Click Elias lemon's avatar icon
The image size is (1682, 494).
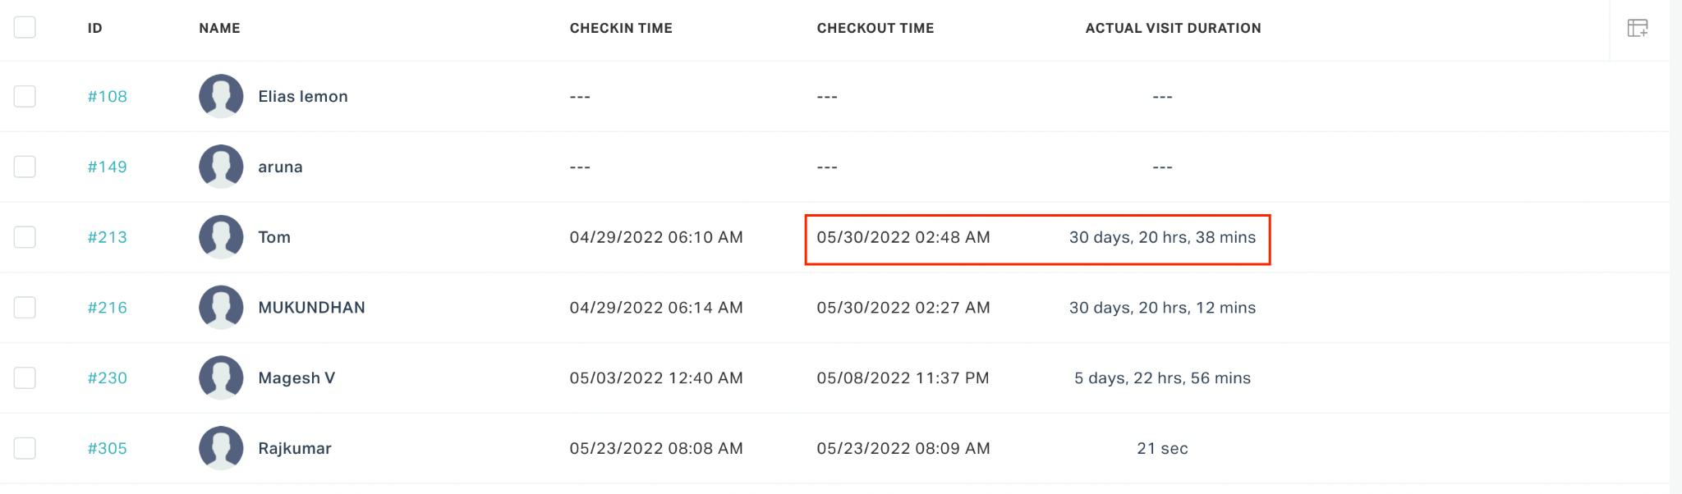221,96
